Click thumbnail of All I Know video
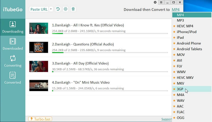This screenshot has width=212, height=122. 39,28
